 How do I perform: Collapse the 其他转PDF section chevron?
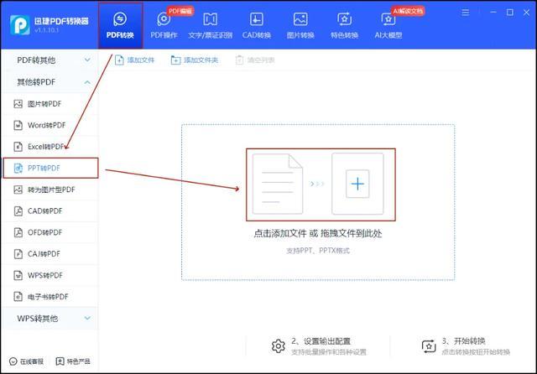pos(87,82)
